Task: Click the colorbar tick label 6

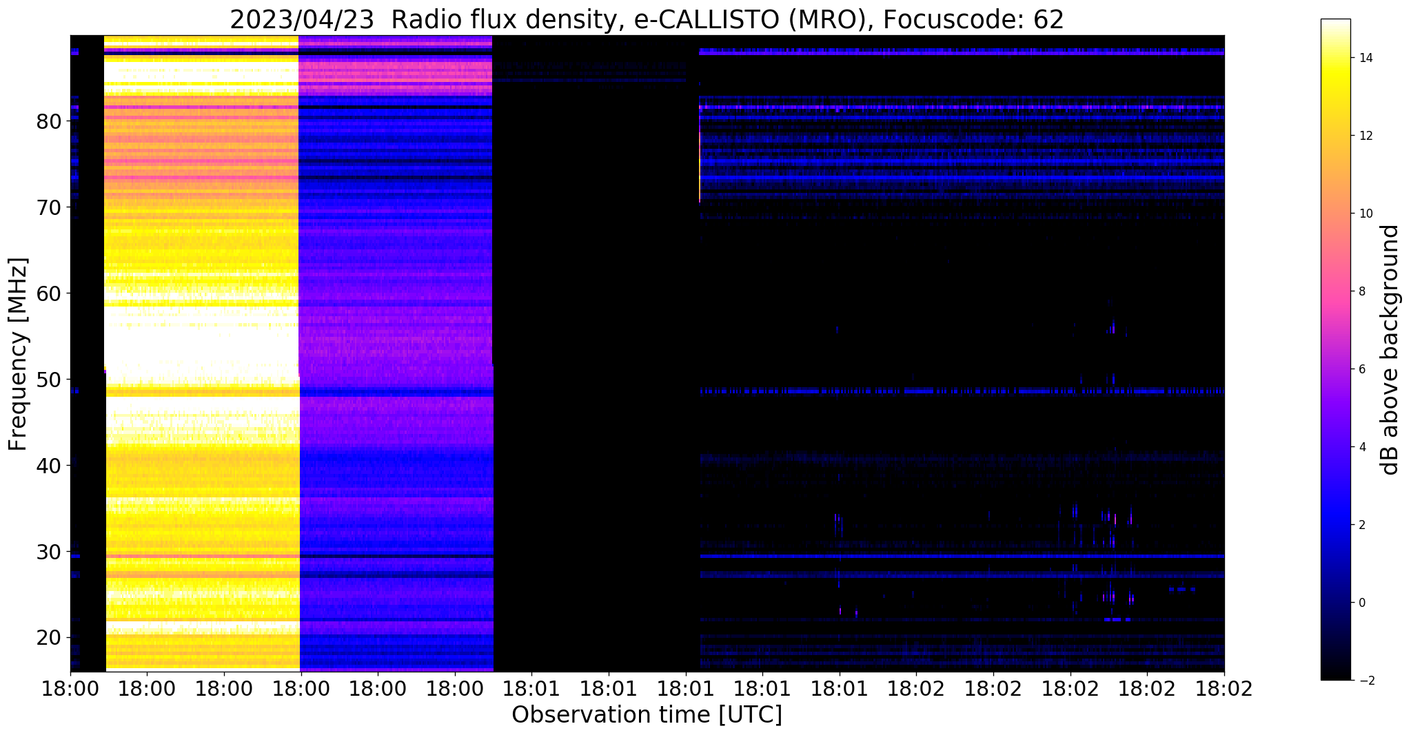Action: (1361, 369)
